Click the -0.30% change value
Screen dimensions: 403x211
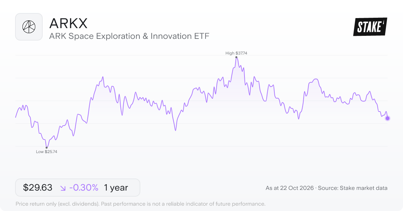[84, 188]
